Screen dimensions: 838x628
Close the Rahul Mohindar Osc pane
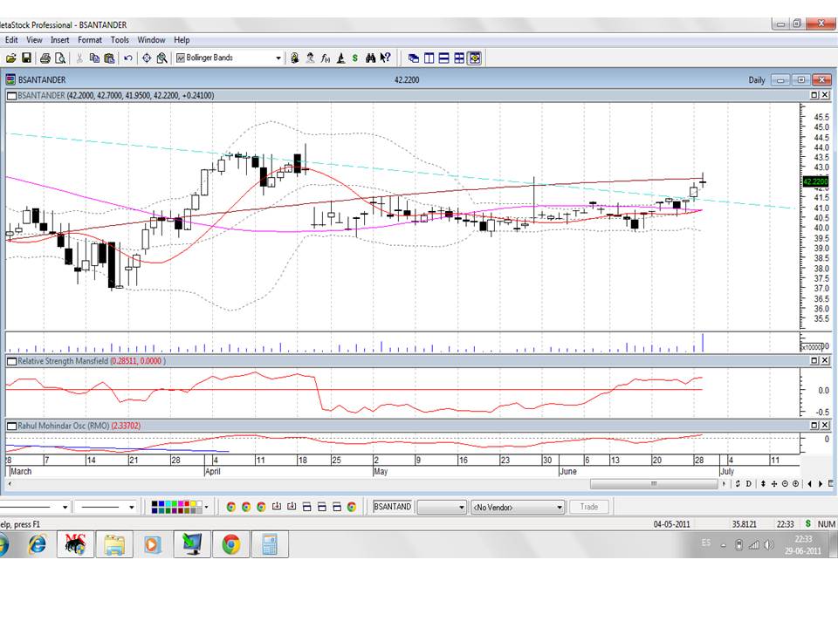(x=825, y=426)
